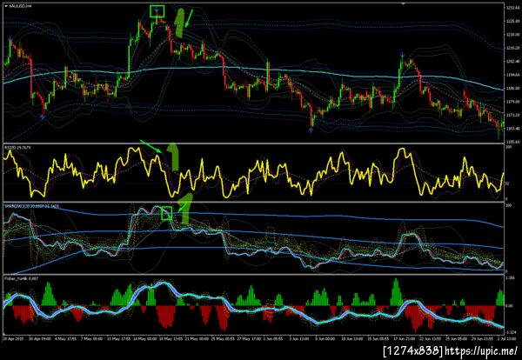522x360 pixels.
Task: Click the Fisher_Yur4ik indicator label
Action: pyautogui.click(x=21, y=277)
